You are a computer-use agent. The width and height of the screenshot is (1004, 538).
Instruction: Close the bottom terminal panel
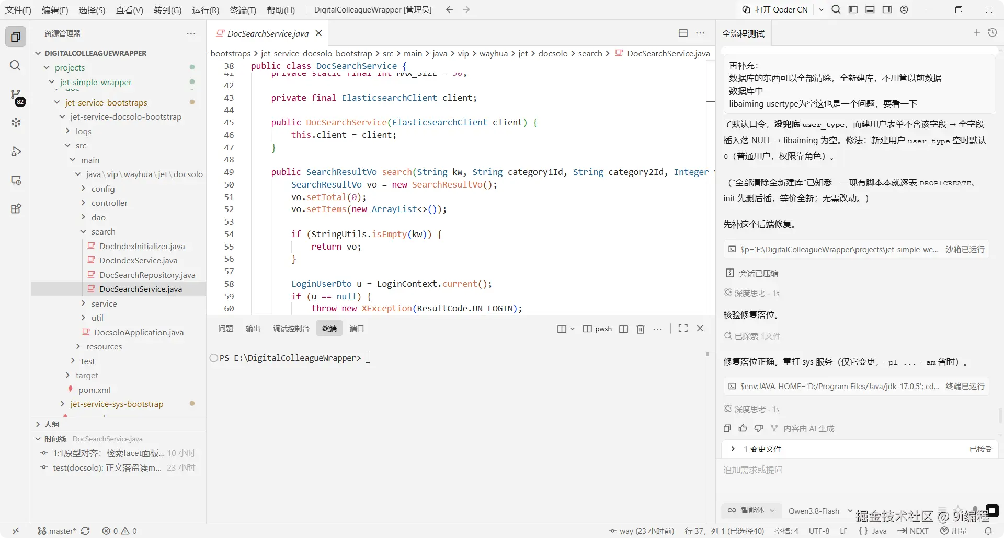(x=700, y=329)
